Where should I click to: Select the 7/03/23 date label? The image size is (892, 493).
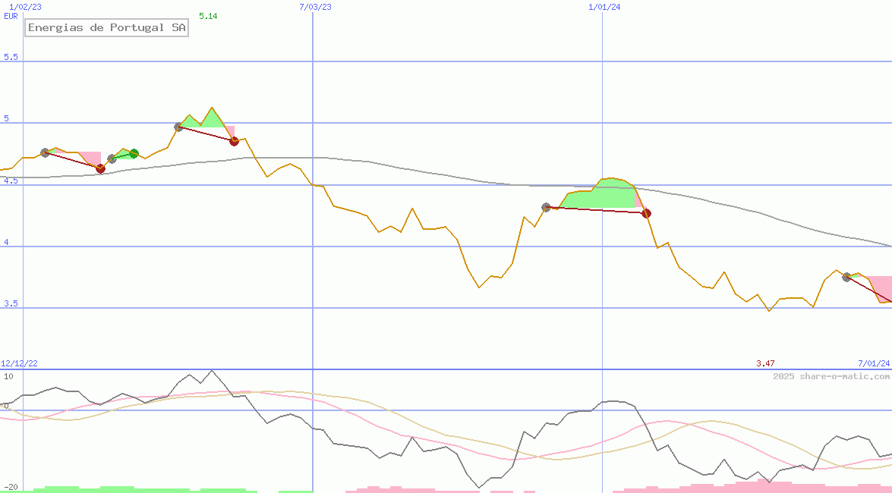[315, 6]
